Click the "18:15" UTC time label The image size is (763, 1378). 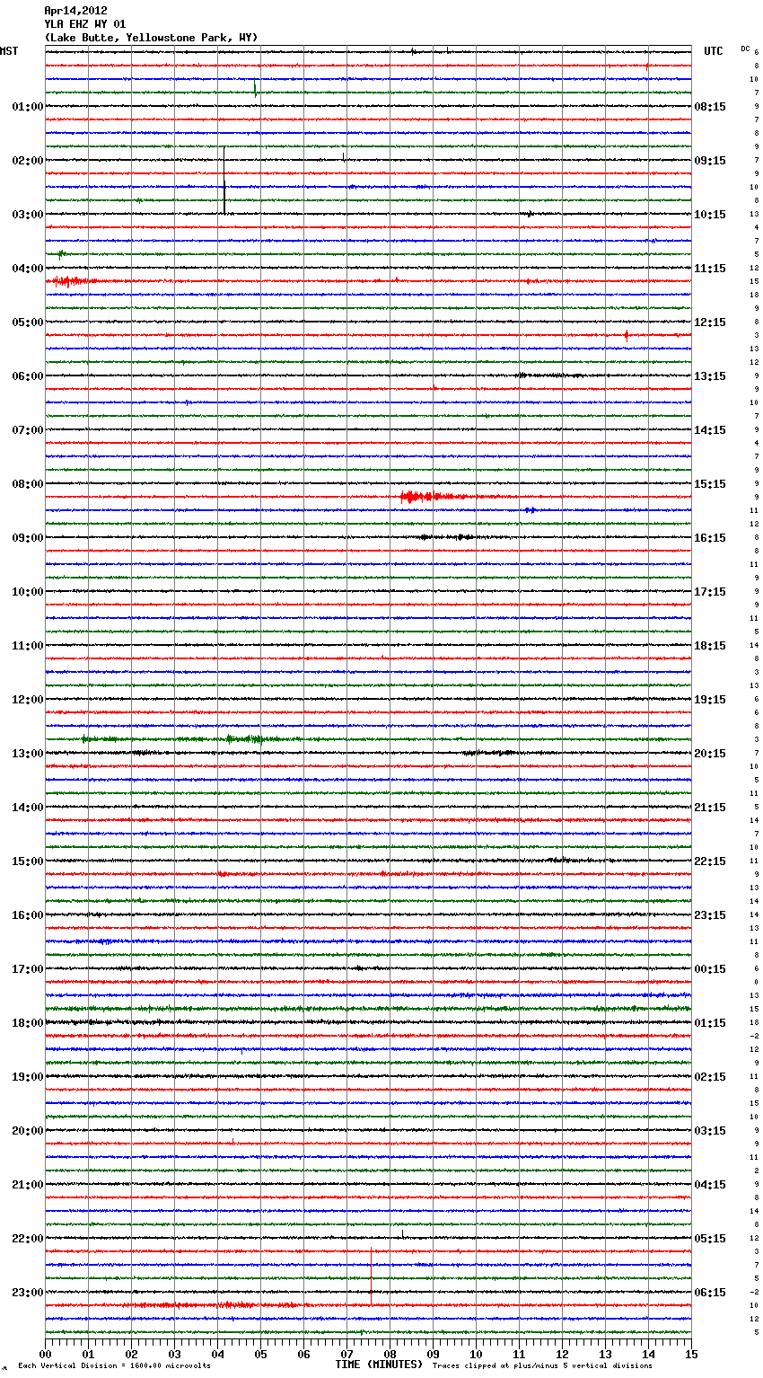click(710, 646)
